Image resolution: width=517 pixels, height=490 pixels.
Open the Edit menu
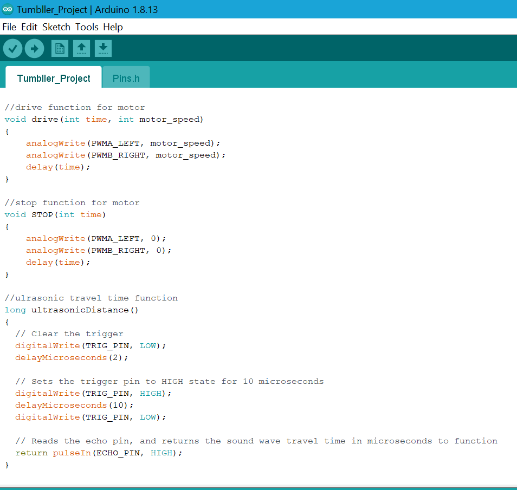point(29,27)
